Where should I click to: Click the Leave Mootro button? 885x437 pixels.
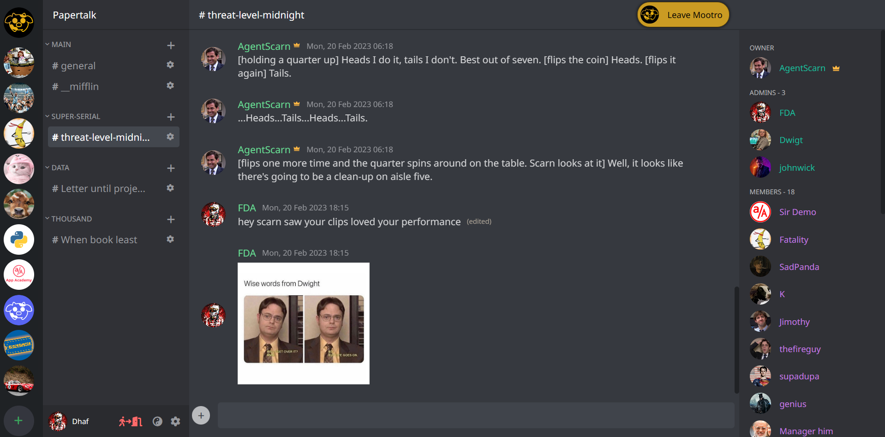tap(683, 15)
